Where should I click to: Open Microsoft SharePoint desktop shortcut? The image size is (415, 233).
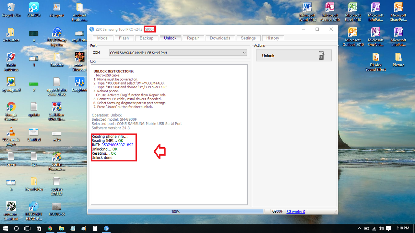coord(398,12)
